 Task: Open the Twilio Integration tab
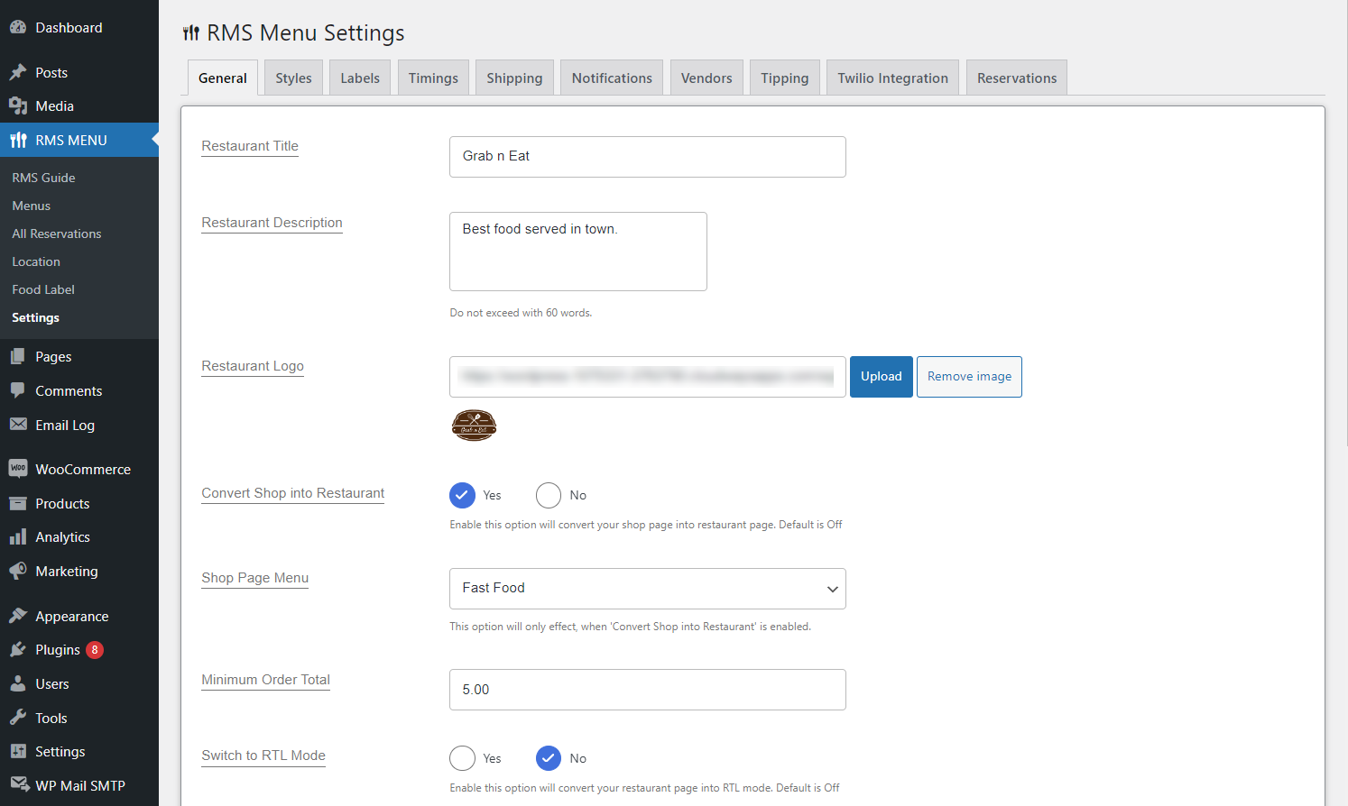pyautogui.click(x=892, y=78)
